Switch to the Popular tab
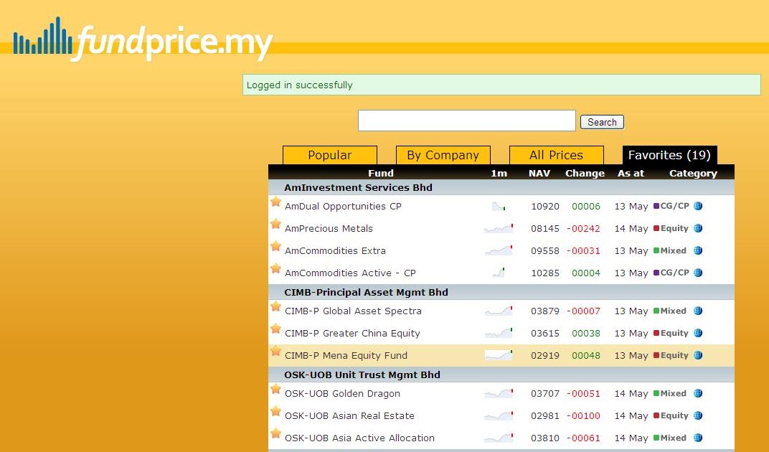 (x=329, y=155)
